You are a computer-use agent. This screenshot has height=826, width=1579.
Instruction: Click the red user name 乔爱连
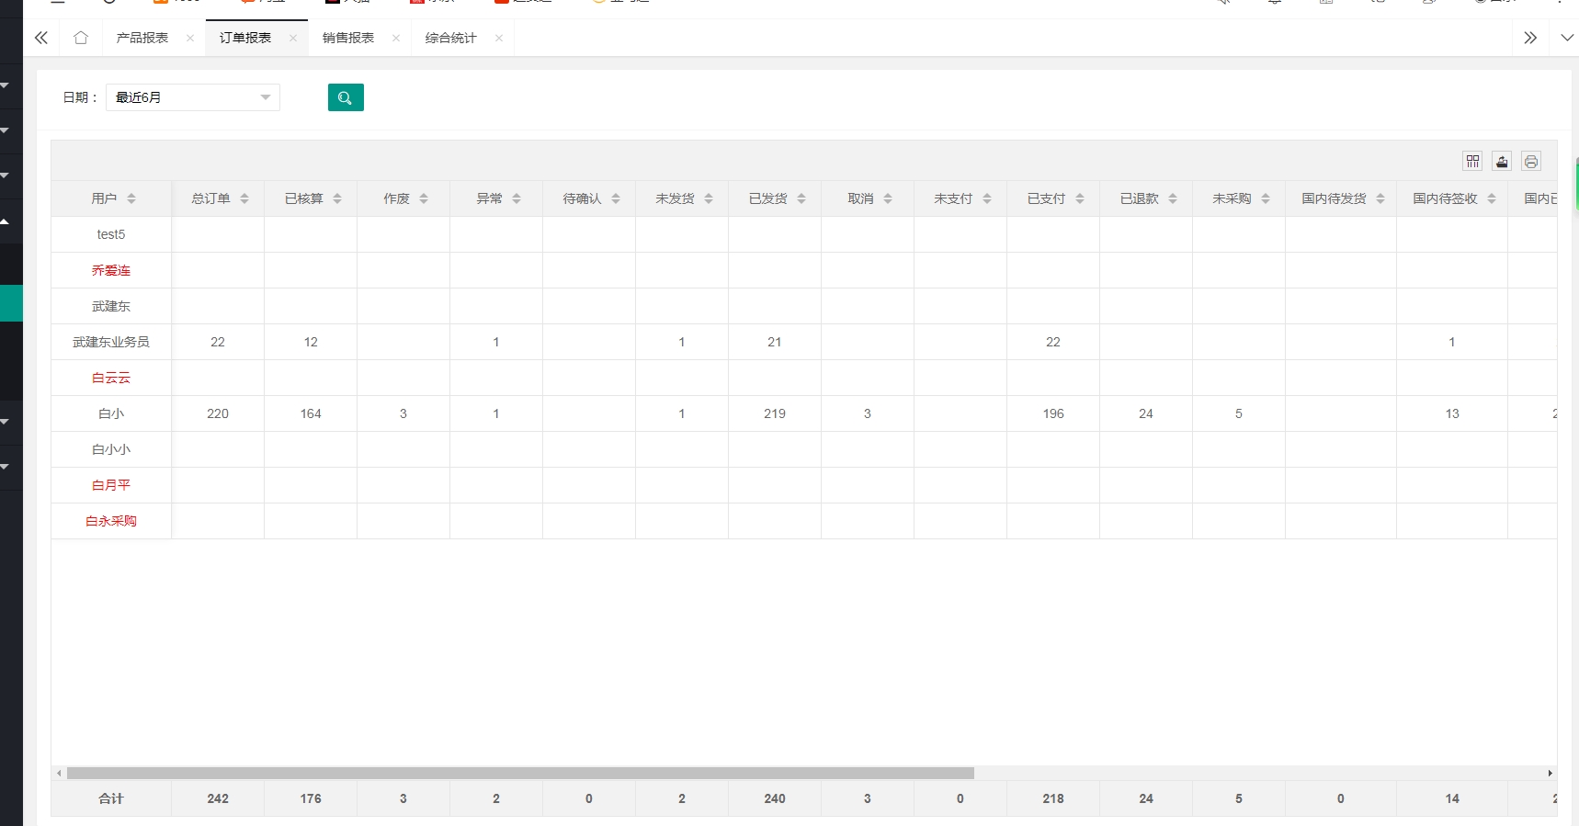[111, 270]
